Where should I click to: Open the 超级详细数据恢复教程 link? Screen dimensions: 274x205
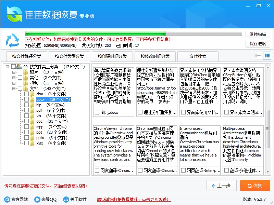pyautogui.click(x=134, y=199)
